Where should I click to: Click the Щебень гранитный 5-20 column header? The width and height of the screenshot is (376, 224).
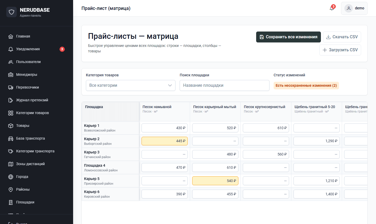316,111
